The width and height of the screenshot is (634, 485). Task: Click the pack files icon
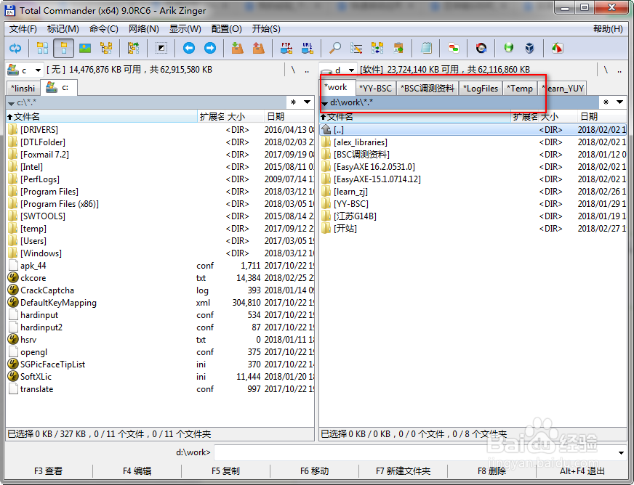point(237,49)
